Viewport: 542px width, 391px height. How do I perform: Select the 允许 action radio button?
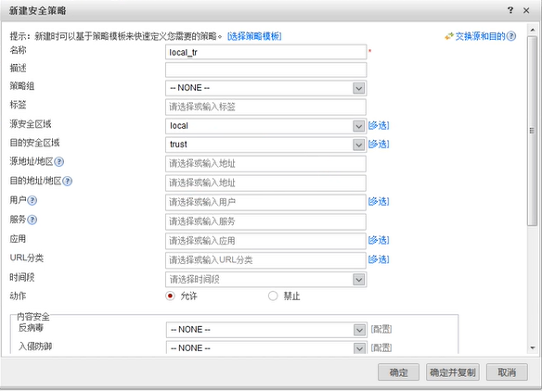[x=170, y=296]
